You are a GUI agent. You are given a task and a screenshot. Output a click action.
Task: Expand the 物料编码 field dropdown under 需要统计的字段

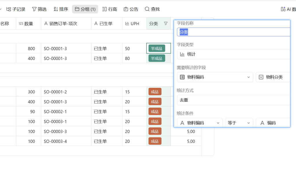[x=215, y=77]
